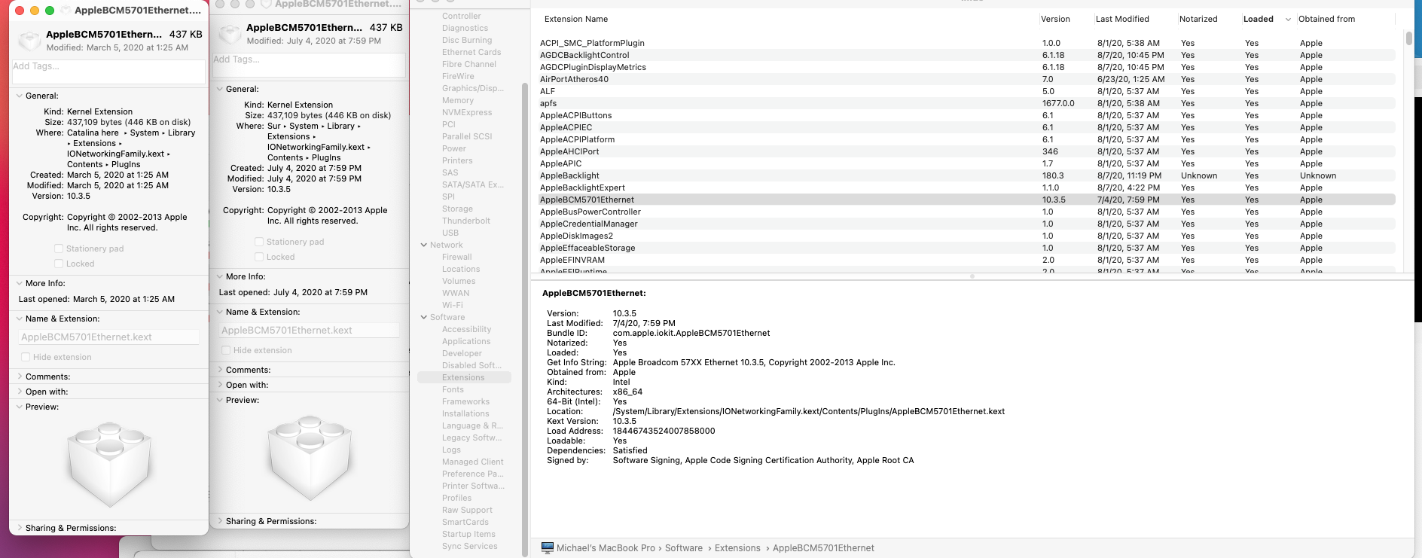This screenshot has width=1422, height=558.
Task: Select Startup Items in the sidebar
Action: click(x=468, y=534)
